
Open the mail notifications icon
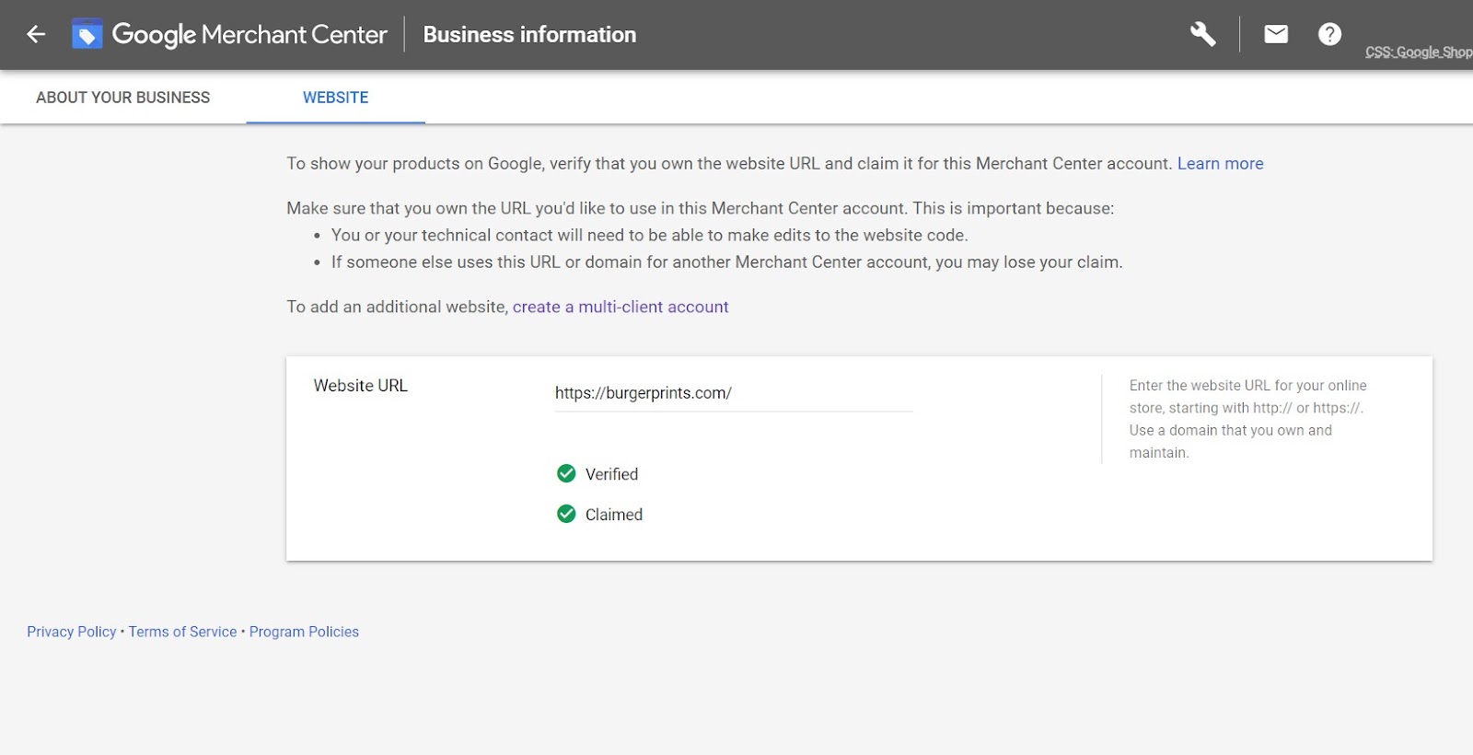point(1276,34)
